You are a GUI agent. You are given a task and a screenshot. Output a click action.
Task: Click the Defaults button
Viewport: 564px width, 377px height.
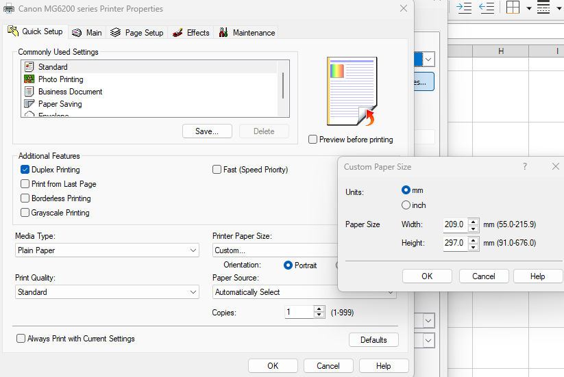(x=373, y=340)
